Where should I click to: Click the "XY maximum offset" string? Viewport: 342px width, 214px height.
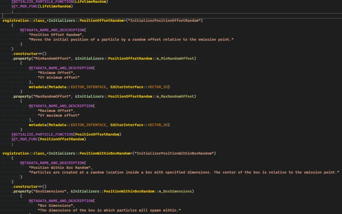pos(58,115)
